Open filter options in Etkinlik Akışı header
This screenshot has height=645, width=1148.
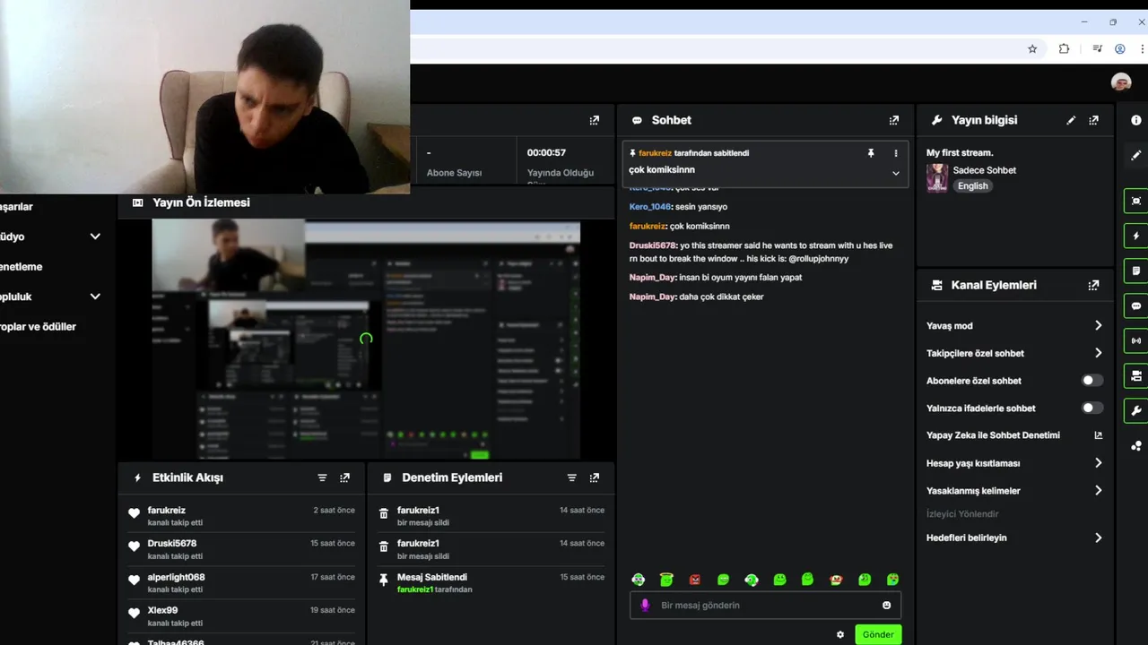pyautogui.click(x=322, y=477)
